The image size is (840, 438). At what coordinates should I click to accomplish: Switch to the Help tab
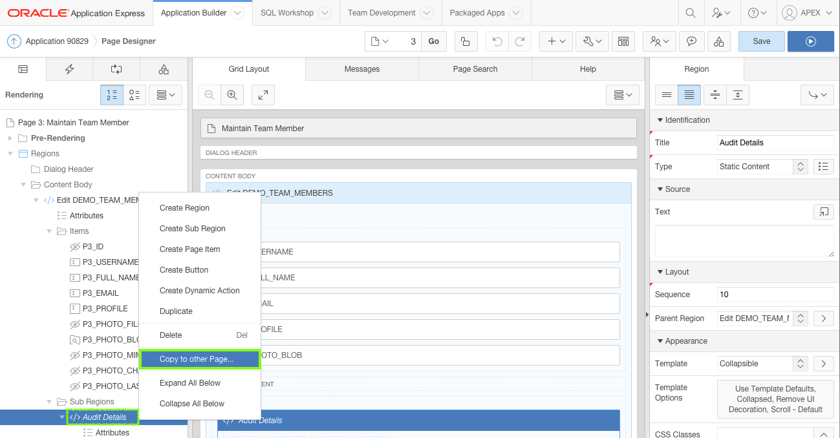(x=588, y=69)
